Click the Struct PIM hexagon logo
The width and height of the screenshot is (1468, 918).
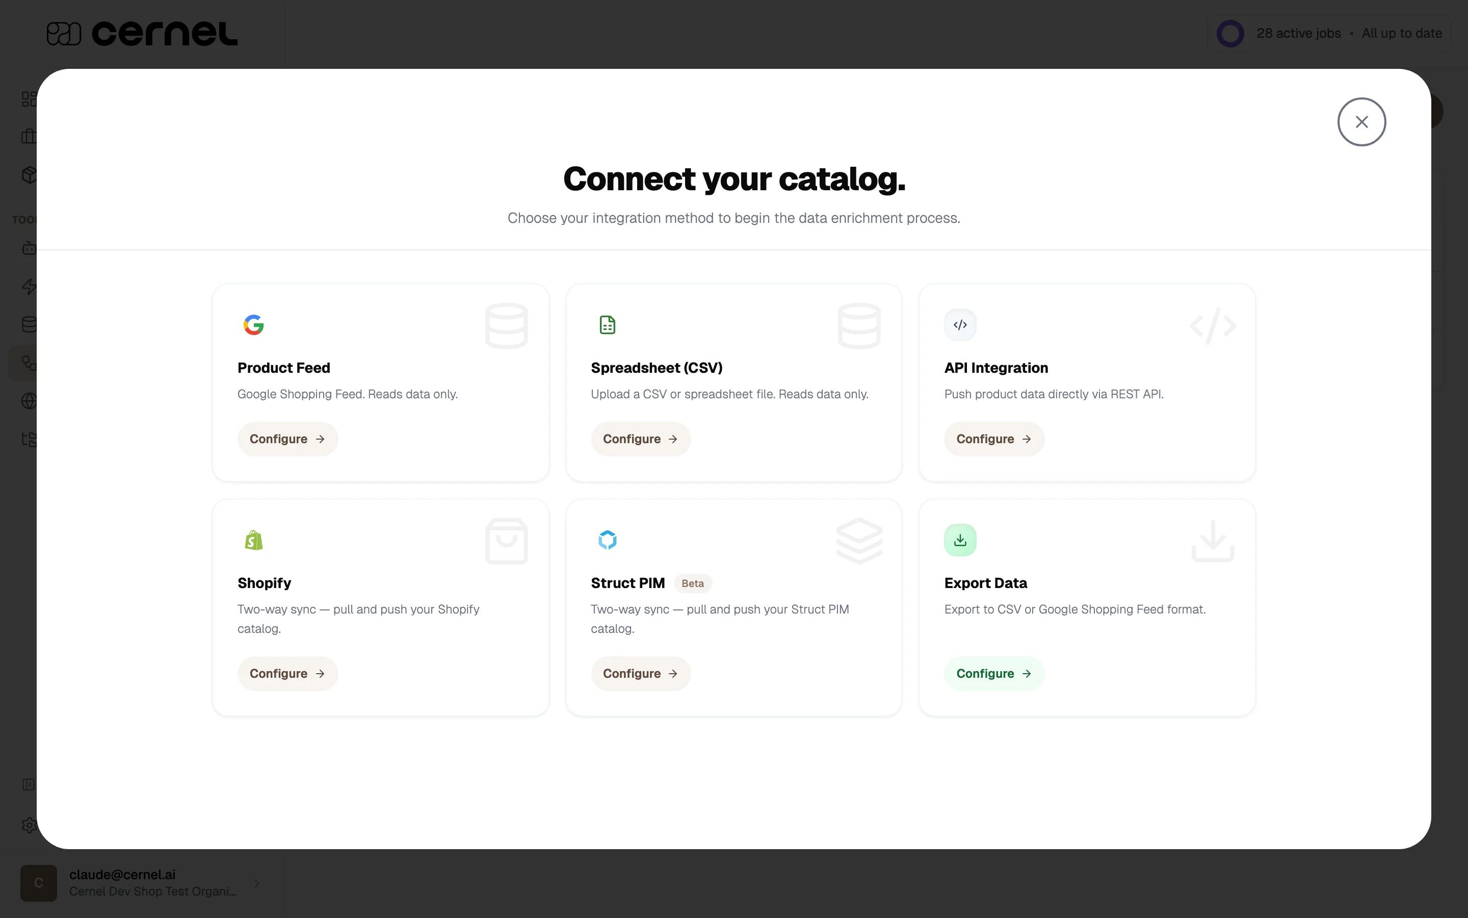(x=607, y=540)
